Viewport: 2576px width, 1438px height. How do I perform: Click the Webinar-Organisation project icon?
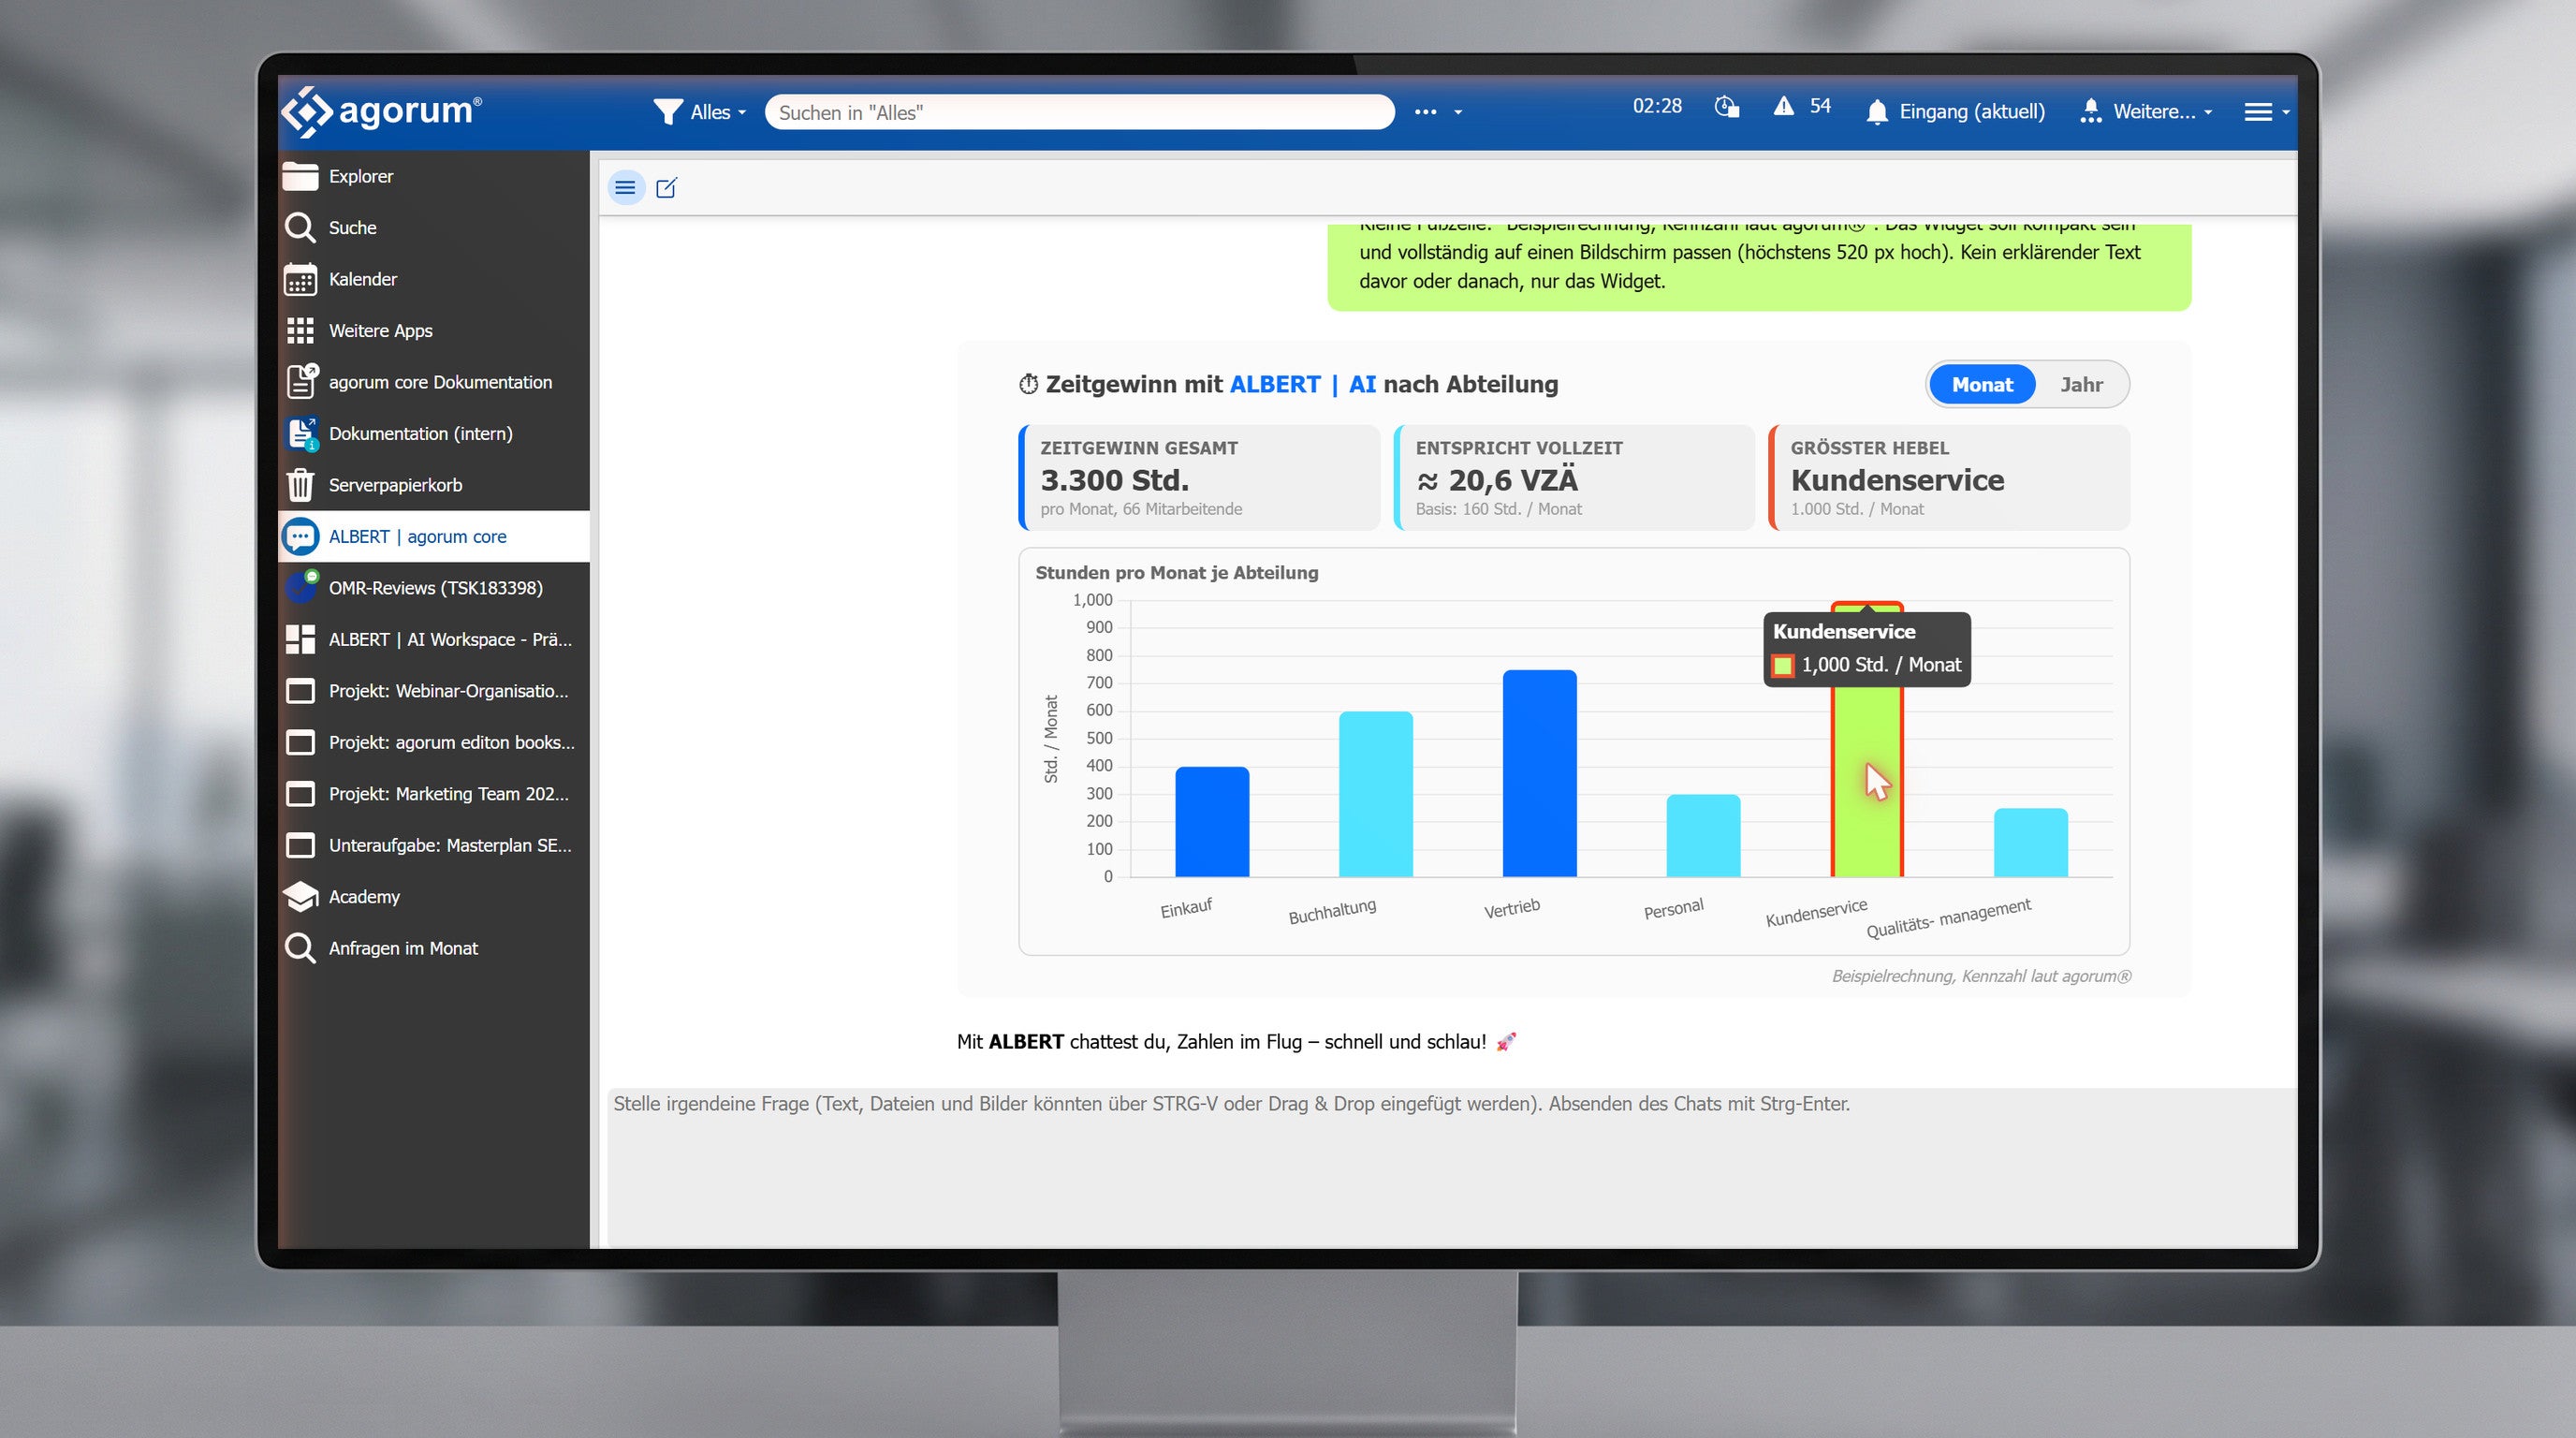click(300, 691)
